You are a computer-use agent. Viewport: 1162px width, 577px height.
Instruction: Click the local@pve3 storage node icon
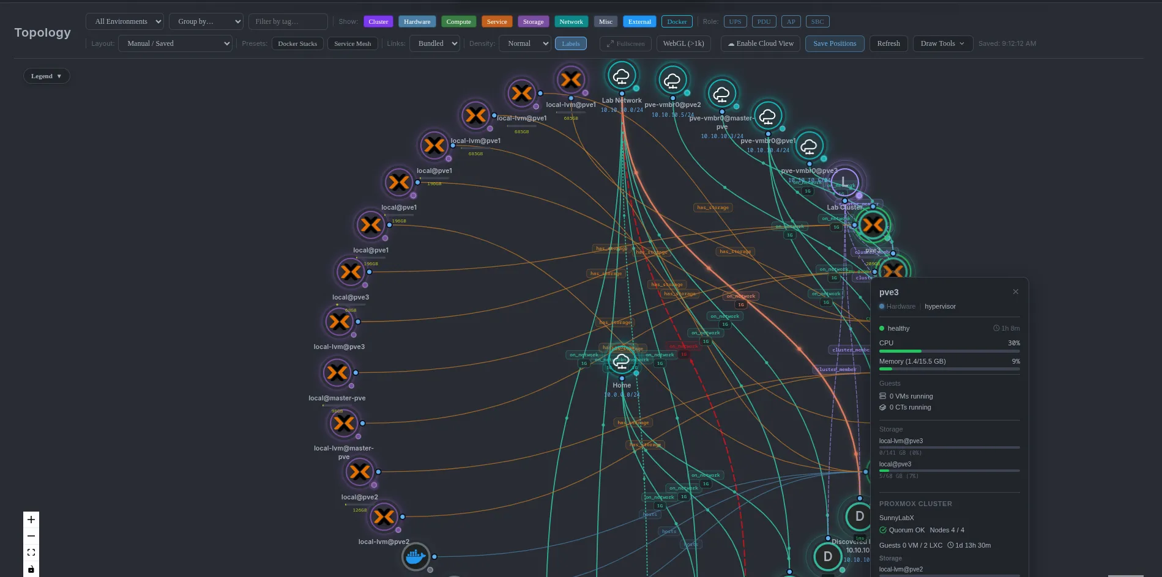point(351,271)
